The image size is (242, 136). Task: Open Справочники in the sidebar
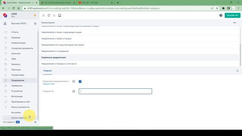[18, 75]
